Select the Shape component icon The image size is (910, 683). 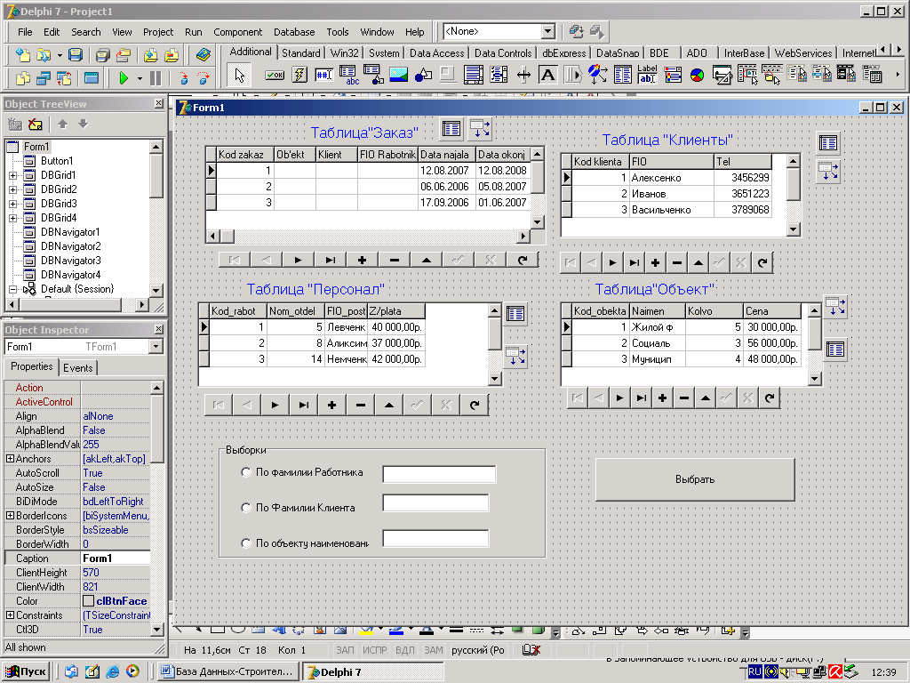424,75
